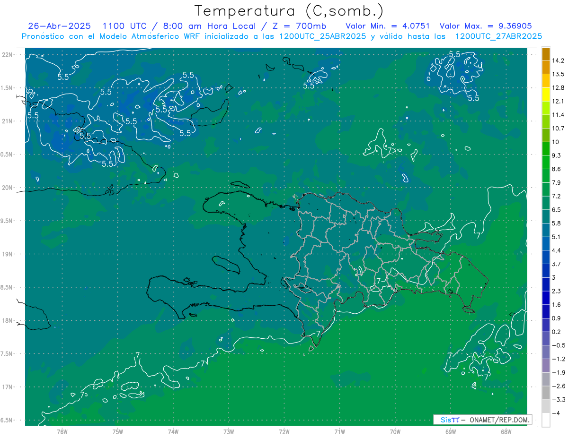
Task: Click the "Temperatura (C,somb.)" chart title
Action: pyautogui.click(x=289, y=10)
